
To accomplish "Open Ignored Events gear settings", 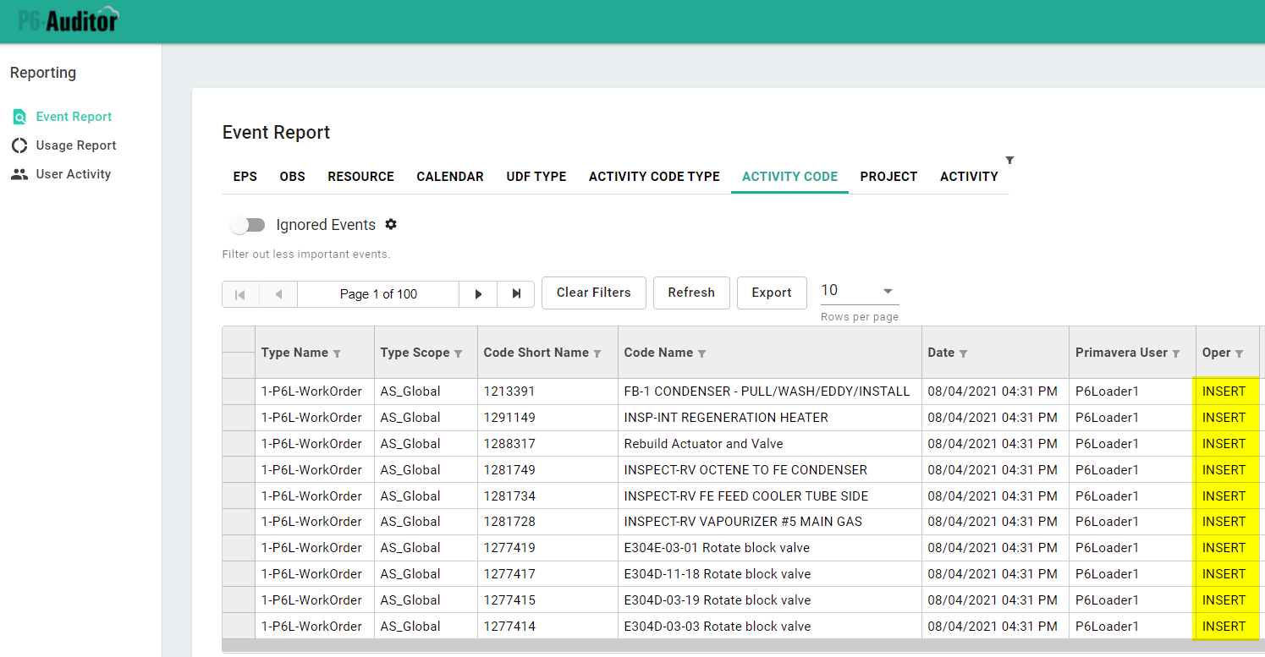I will pyautogui.click(x=391, y=225).
